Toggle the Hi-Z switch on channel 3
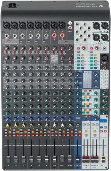111x171 pixels. point(21,42)
